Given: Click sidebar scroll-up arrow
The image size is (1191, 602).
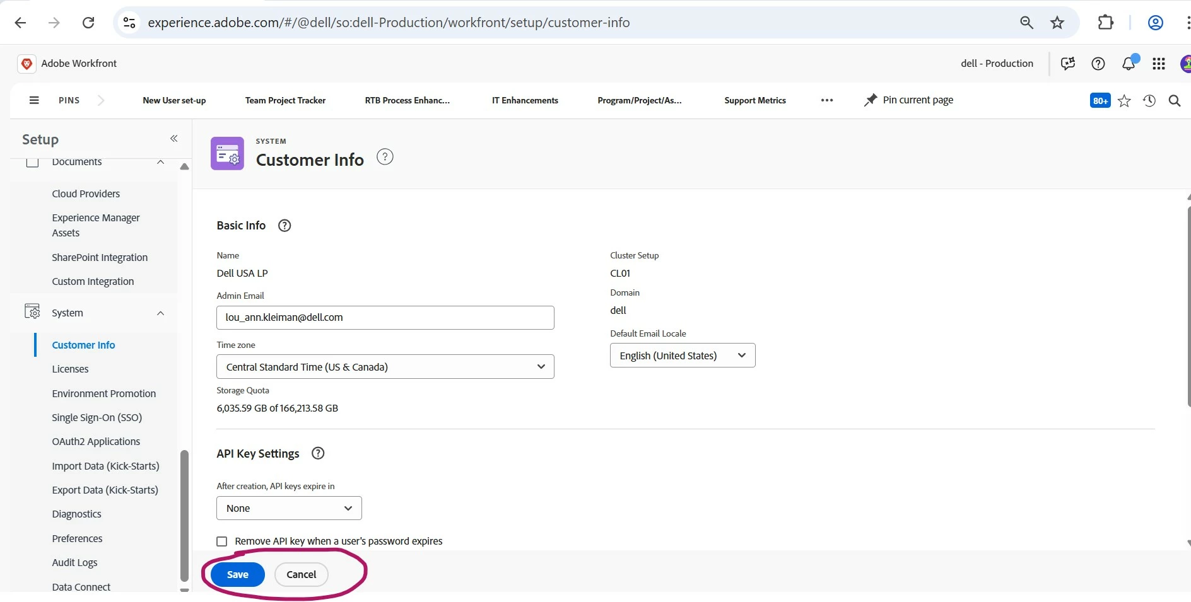Looking at the screenshot, I should 184,166.
